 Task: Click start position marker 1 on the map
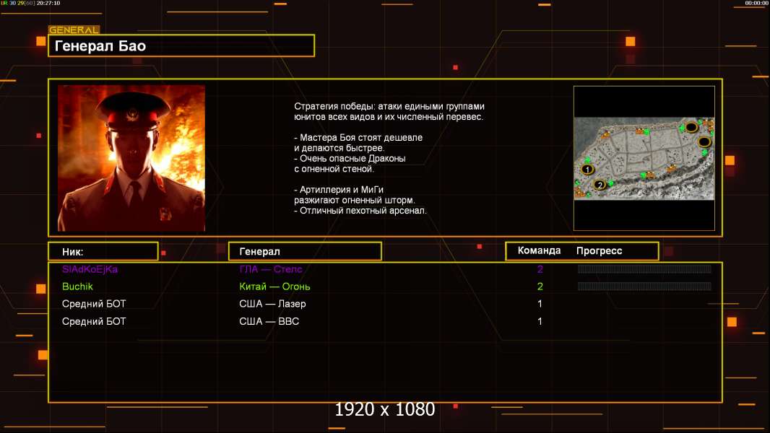tap(587, 170)
